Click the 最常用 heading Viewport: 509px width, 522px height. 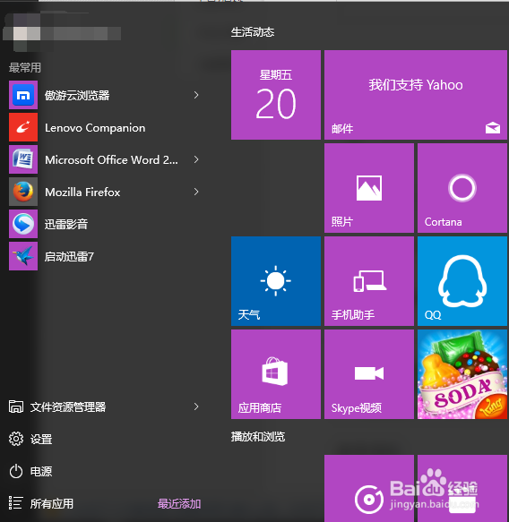(25, 67)
